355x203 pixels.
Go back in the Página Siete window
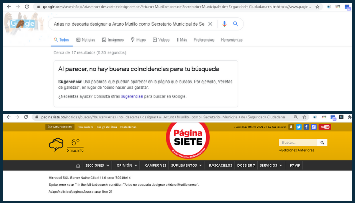click(x=9, y=117)
